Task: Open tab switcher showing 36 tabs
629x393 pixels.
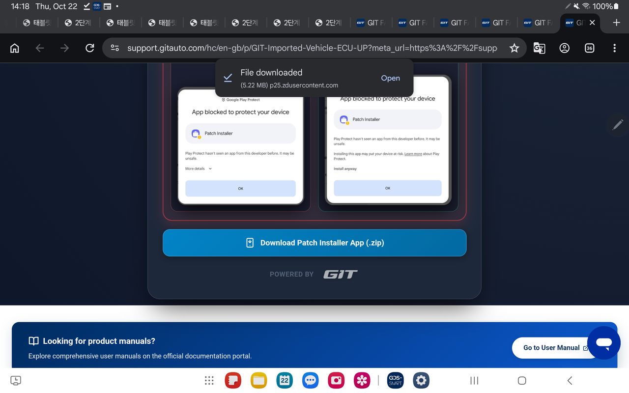Action: point(589,48)
